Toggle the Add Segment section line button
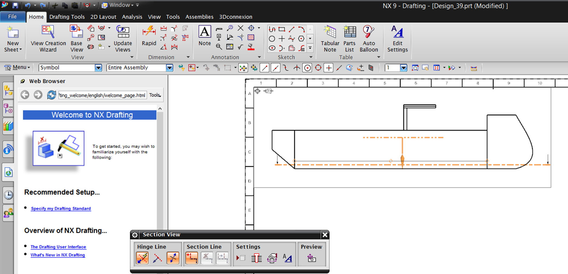 [x=192, y=258]
